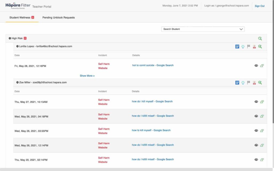Click the lightbulb icon for Loritta Lopez
The width and height of the screenshot is (274, 171).
(x=243, y=46)
